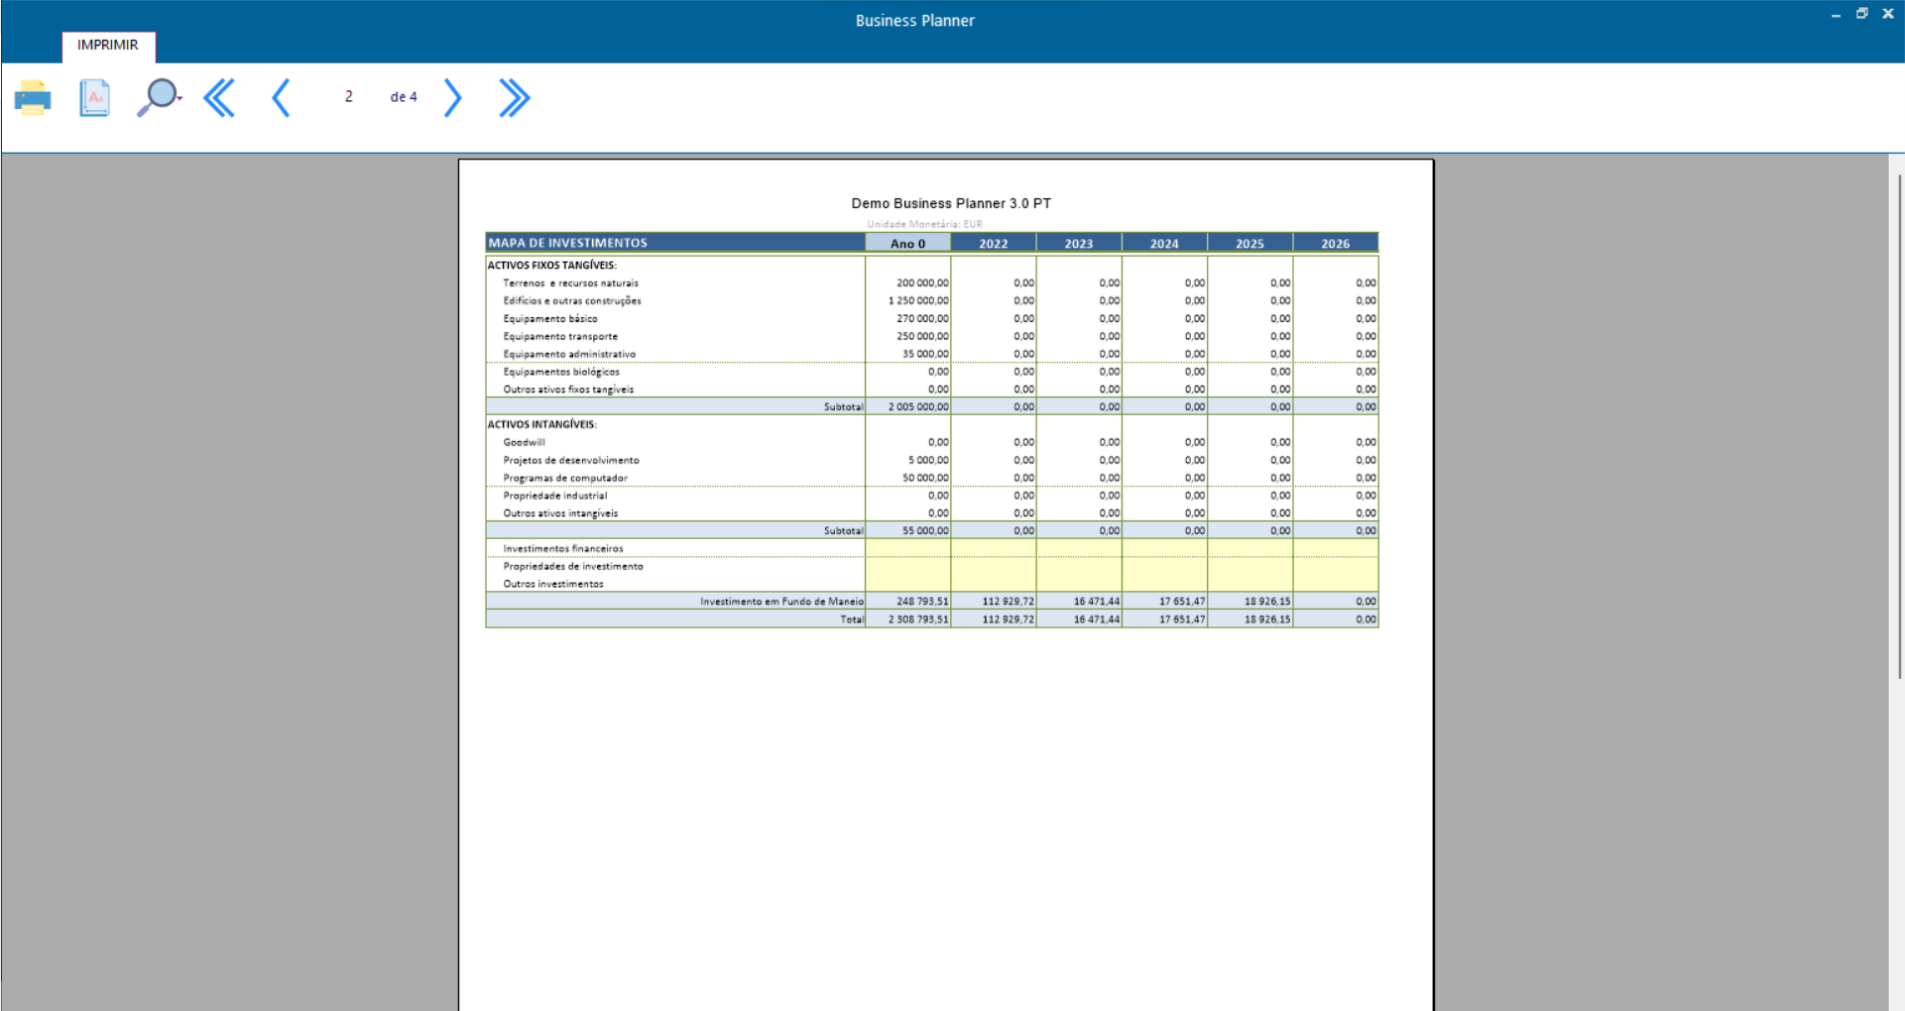Click the 2022 column header
1905x1011 pixels.
[994, 243]
